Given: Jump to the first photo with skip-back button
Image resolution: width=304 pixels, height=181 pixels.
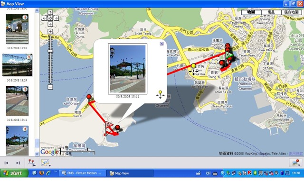Looking at the screenshot, I should pos(6,163).
